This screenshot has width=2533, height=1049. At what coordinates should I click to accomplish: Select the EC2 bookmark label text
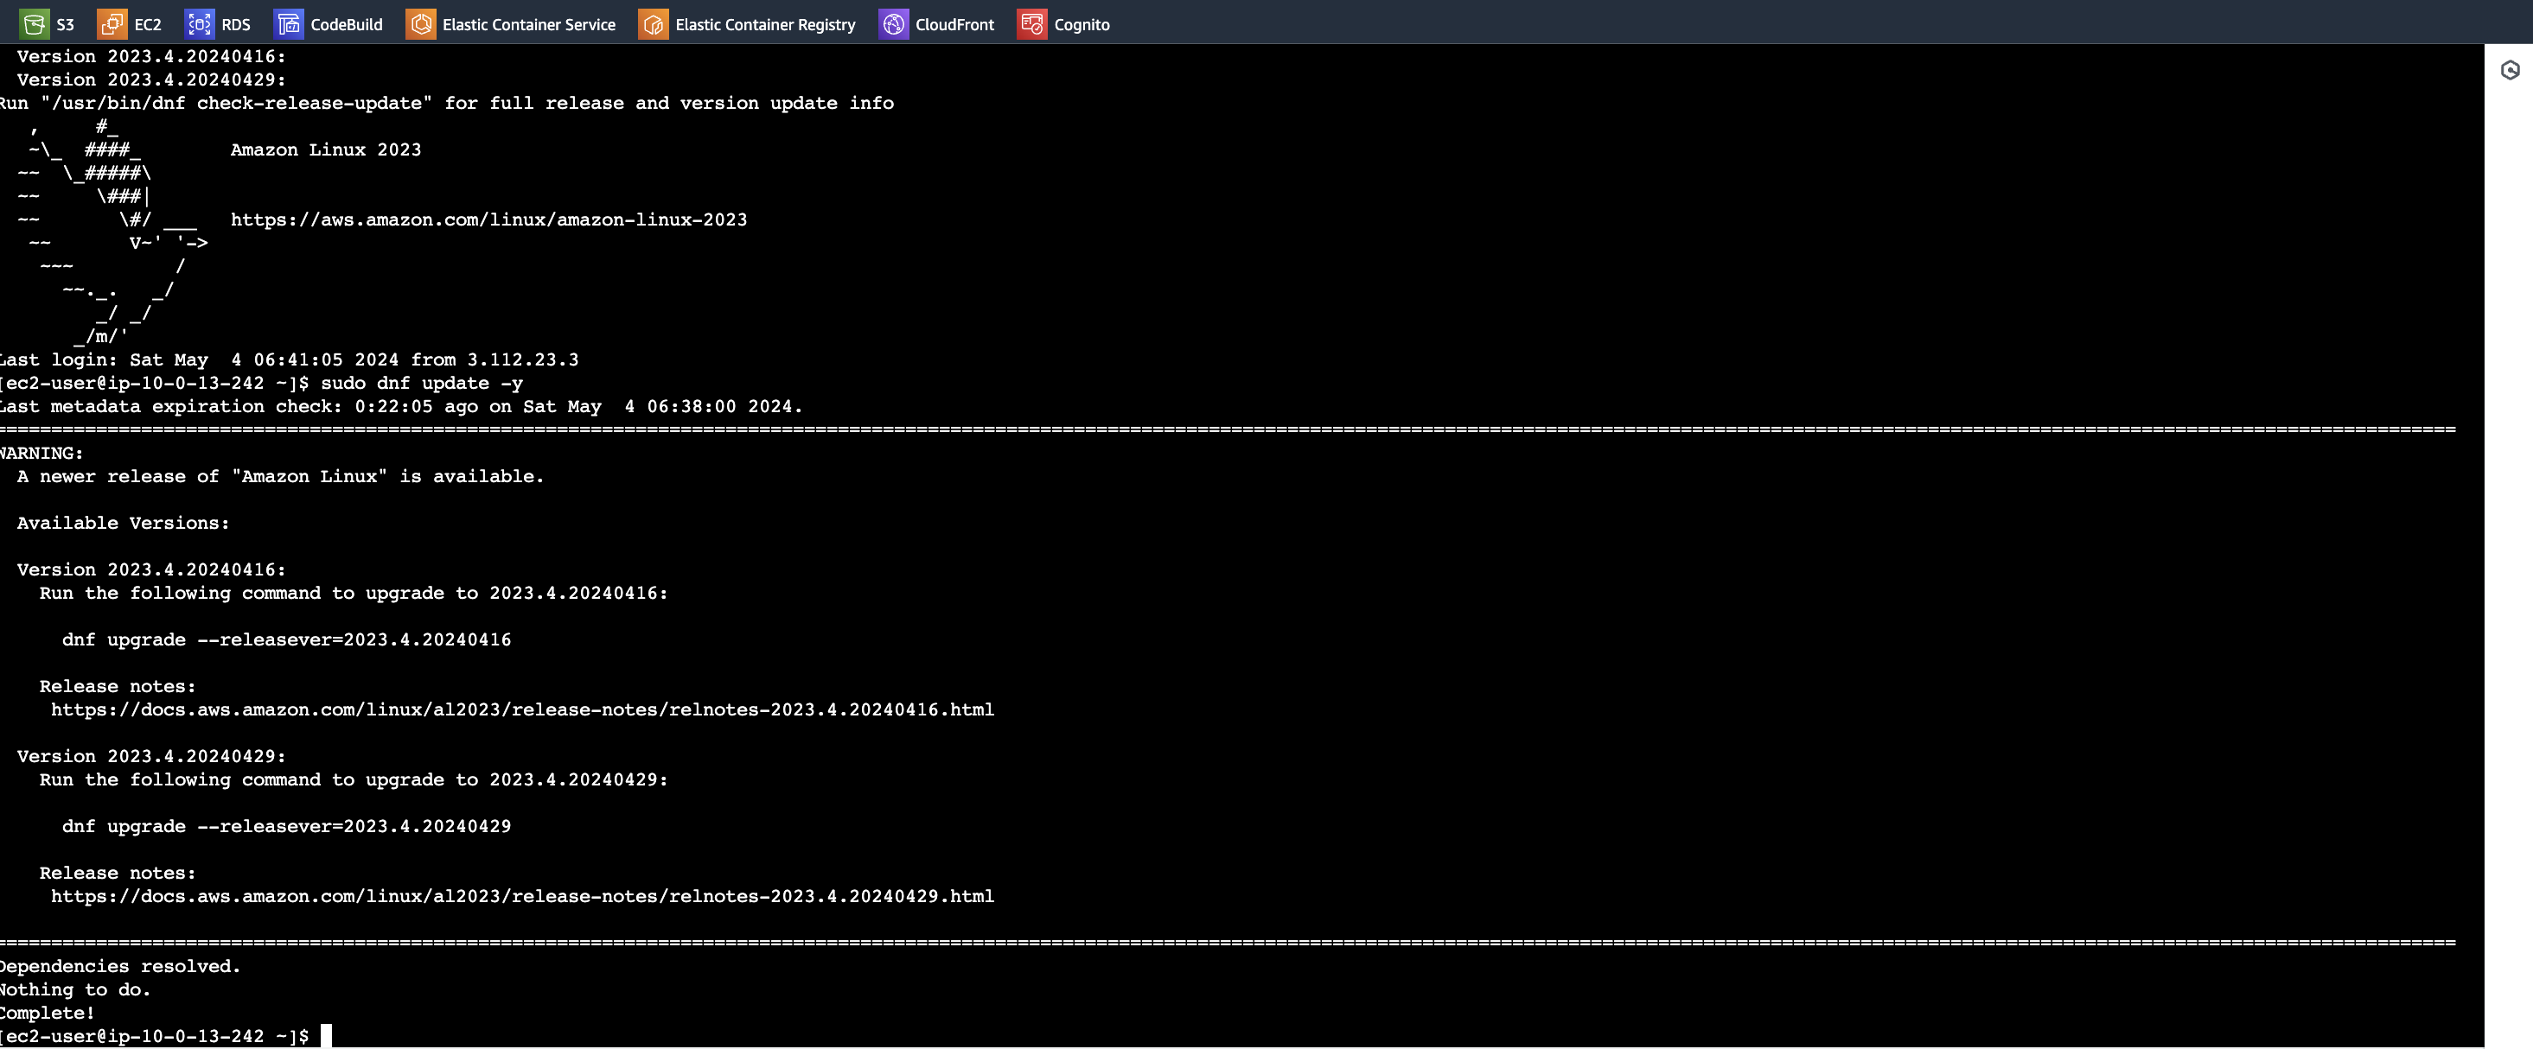148,24
